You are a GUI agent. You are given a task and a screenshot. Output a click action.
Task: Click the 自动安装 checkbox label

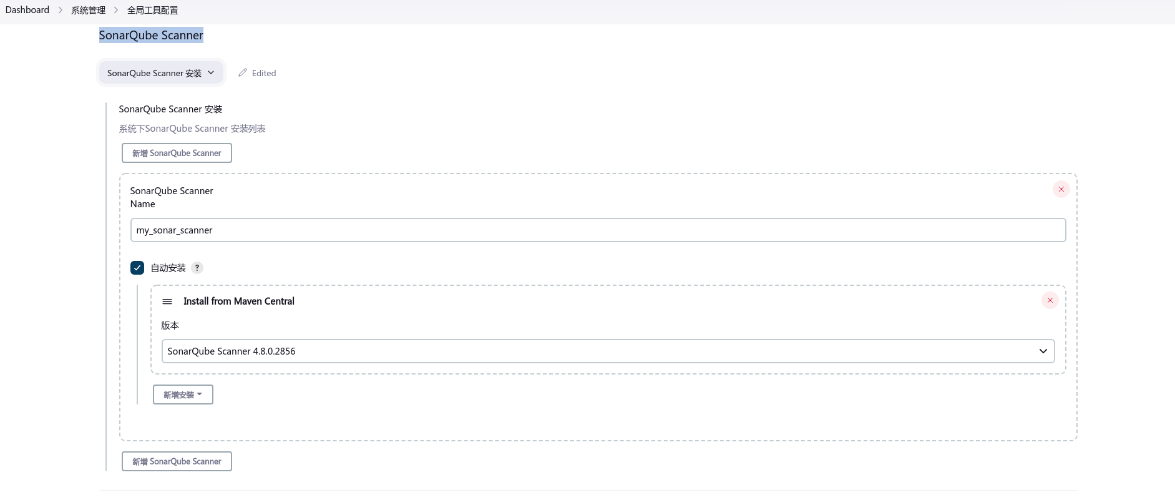(168, 268)
